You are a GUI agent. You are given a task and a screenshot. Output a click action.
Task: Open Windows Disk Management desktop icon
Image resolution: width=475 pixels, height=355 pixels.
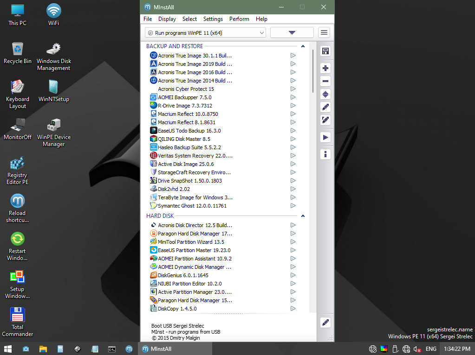53,57
